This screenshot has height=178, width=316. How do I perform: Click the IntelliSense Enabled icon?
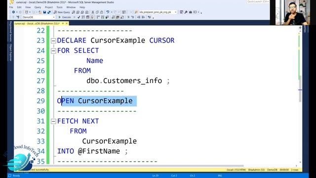coord(92,17)
